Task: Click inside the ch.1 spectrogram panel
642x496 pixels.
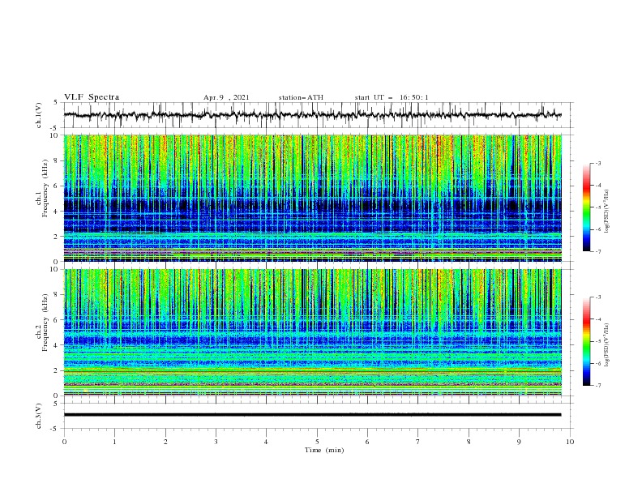Action: (313, 198)
